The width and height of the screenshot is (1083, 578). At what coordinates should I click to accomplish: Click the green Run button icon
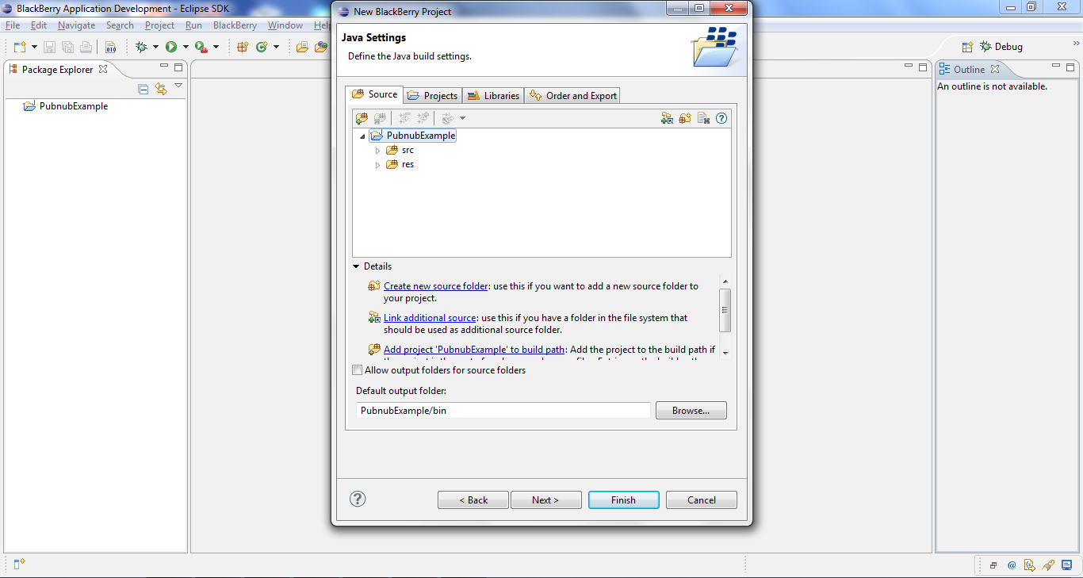171,47
